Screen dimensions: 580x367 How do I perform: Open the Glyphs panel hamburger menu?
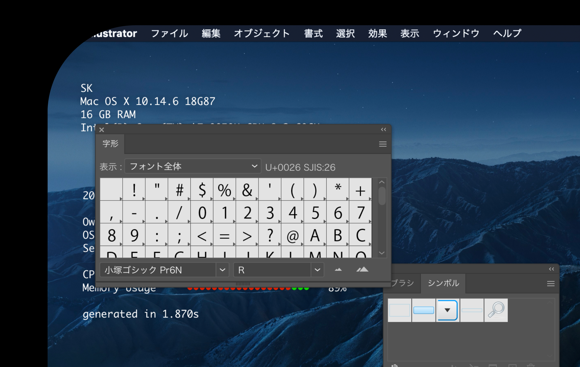click(x=383, y=144)
